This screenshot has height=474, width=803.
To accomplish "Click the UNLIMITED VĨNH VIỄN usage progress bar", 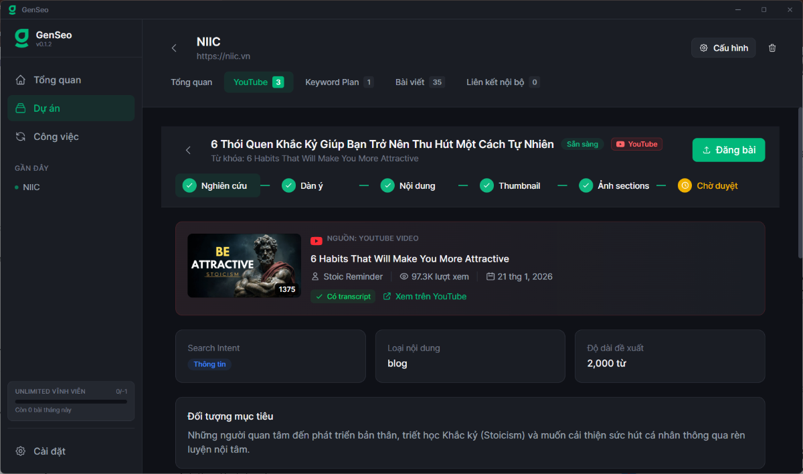I will point(70,401).
